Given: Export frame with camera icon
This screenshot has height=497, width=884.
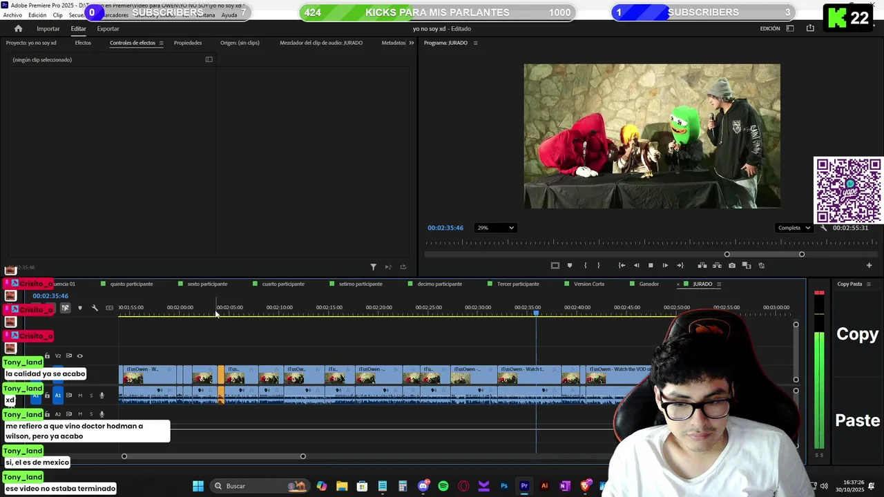Looking at the screenshot, I should (732, 265).
